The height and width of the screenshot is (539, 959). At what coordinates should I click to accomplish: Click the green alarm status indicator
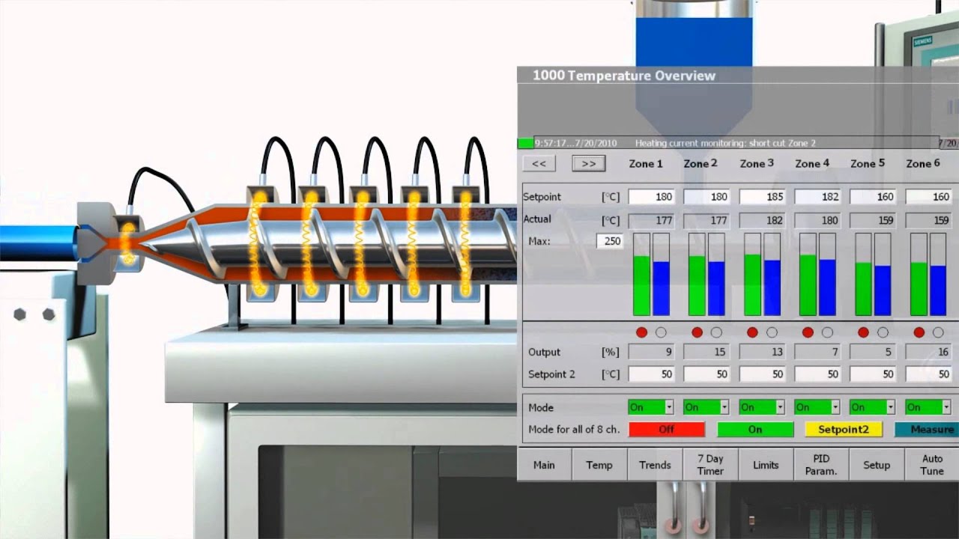click(x=526, y=143)
